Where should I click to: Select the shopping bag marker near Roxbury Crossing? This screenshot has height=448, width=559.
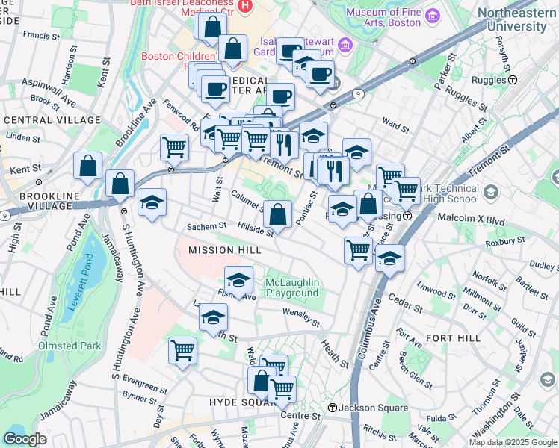(x=368, y=205)
